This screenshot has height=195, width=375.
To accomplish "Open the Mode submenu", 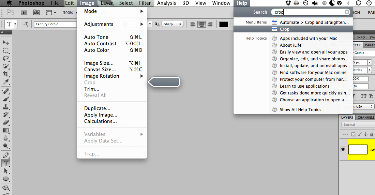I will [x=112, y=11].
